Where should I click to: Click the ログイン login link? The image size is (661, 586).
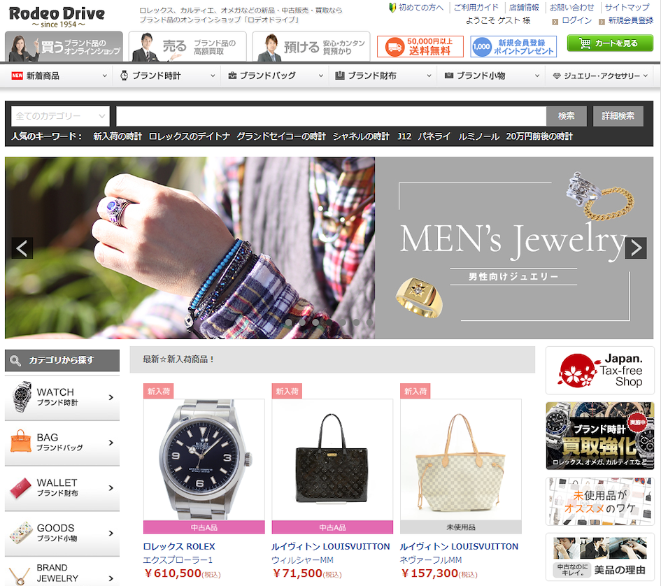tap(576, 20)
